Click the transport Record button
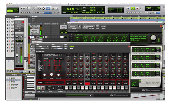This screenshot has width=171, height=103. pos(137,9)
